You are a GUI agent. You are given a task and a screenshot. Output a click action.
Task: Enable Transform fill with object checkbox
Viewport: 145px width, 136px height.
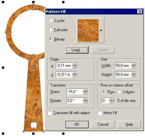[50, 113]
